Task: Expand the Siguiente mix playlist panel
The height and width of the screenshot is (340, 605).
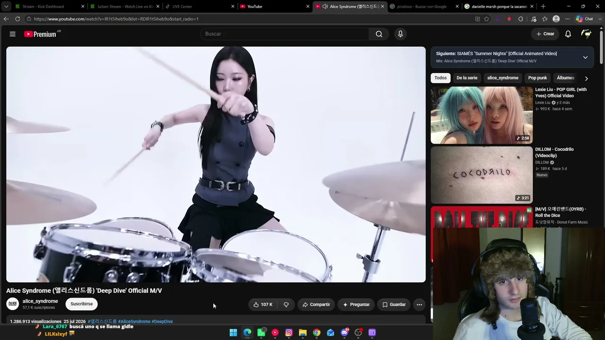Action: pos(585,58)
